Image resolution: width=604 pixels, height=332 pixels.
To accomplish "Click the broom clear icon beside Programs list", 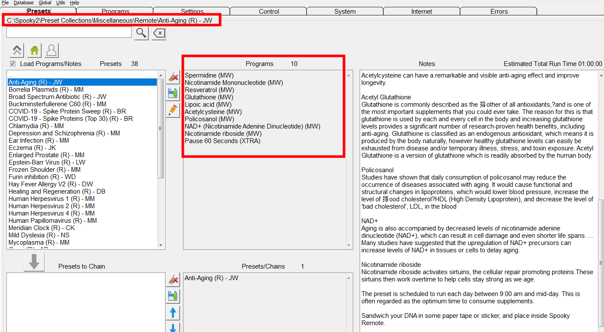I will click(173, 78).
